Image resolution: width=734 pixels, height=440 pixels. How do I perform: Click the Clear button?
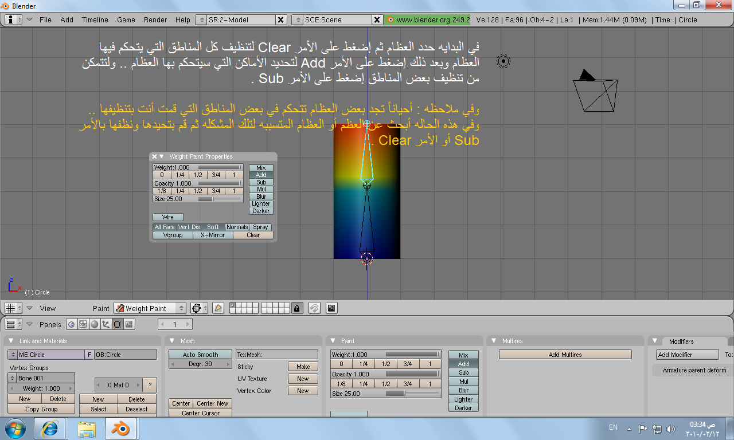tap(253, 235)
